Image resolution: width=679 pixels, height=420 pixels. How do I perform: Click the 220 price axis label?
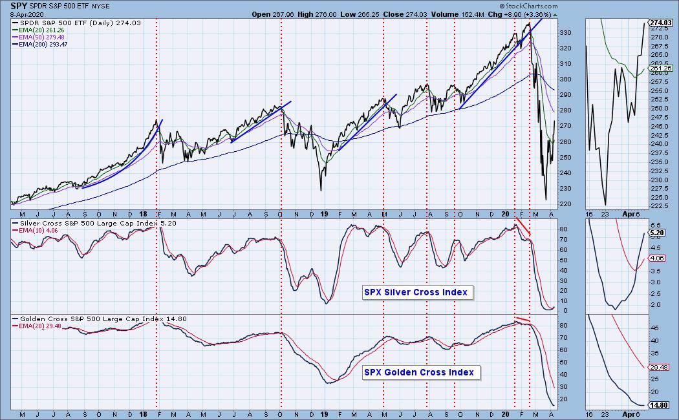(x=565, y=204)
